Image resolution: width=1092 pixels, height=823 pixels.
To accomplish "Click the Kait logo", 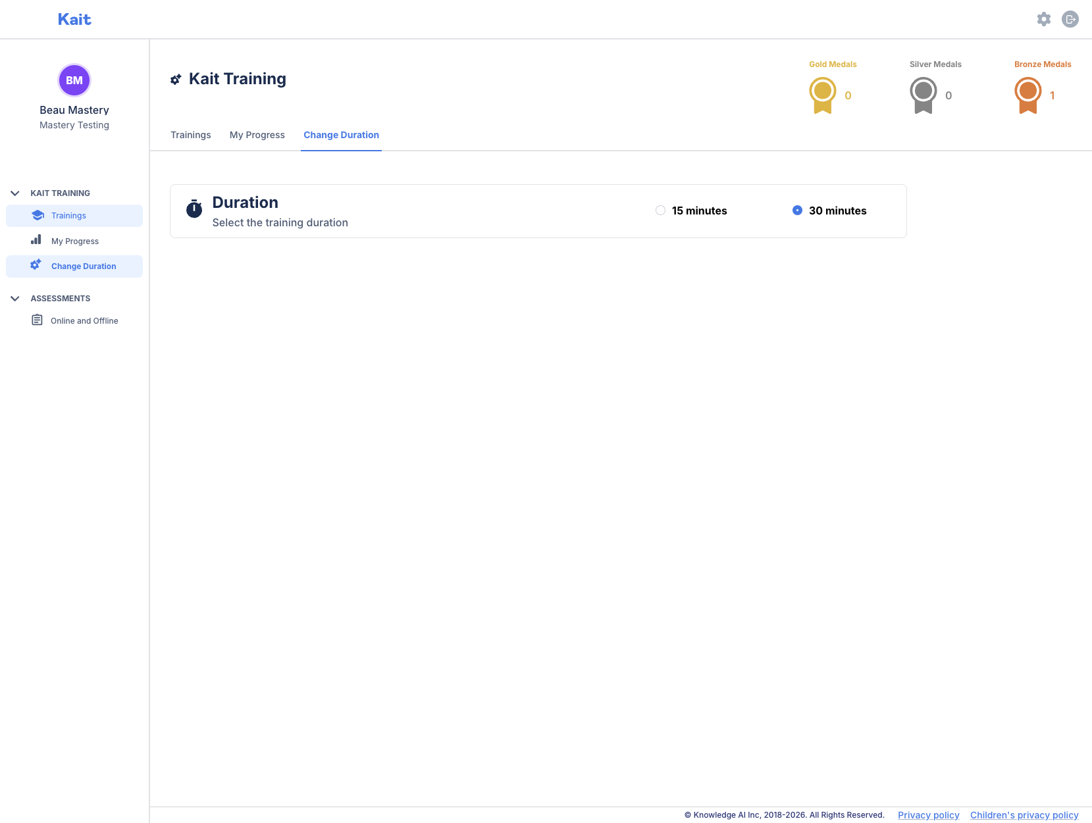I will click(74, 19).
